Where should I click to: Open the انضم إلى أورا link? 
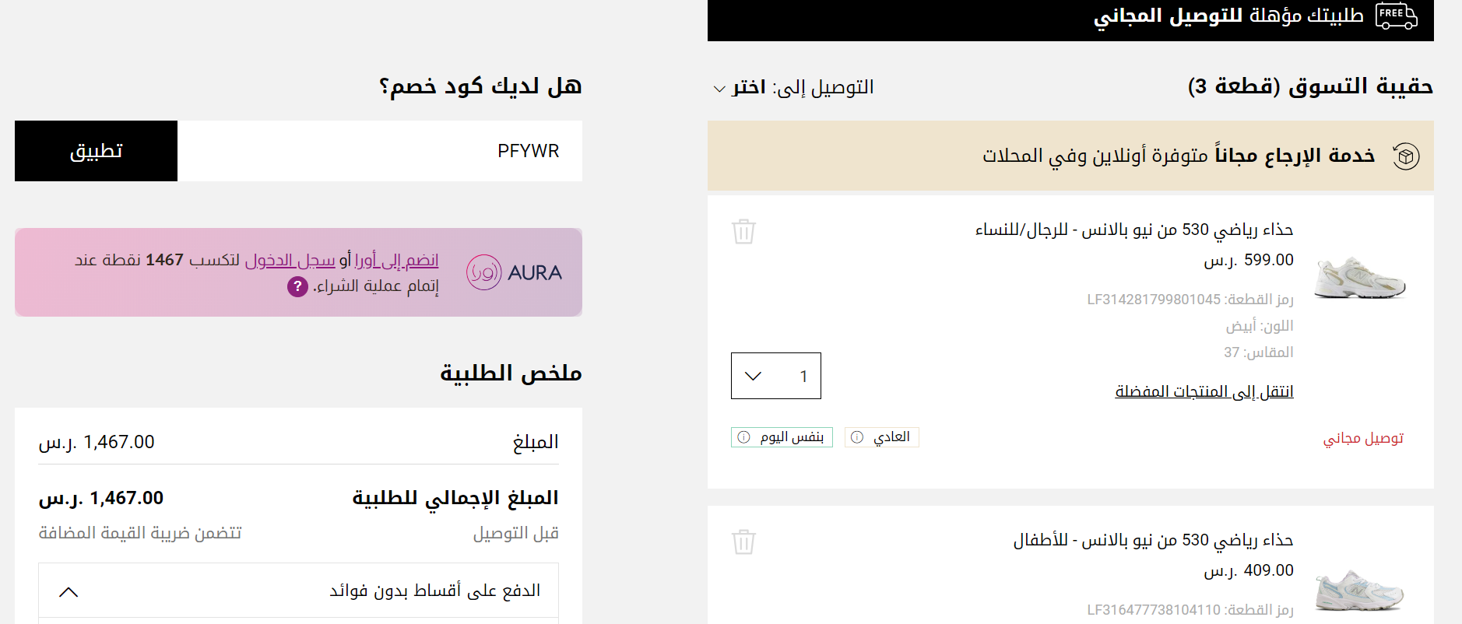pos(397,260)
